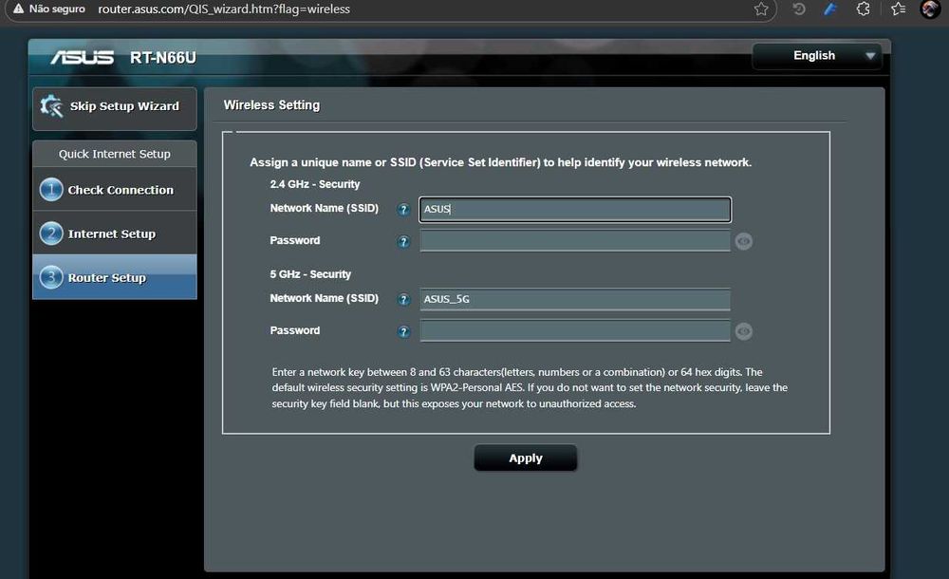Click the blue pen extension icon

(830, 9)
